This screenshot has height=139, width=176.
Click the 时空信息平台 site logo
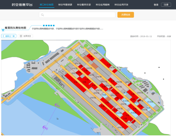tap(22, 5)
